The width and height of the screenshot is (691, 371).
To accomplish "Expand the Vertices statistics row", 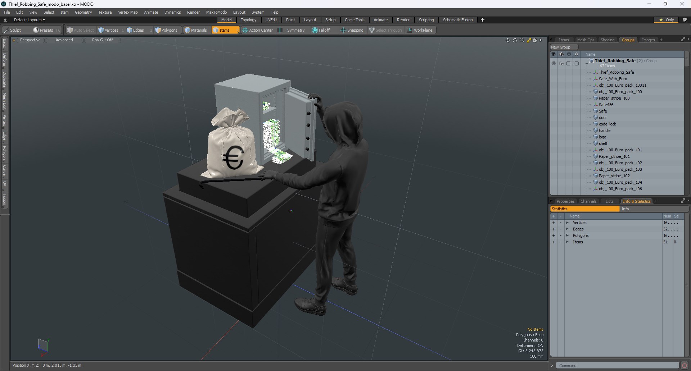I will pyautogui.click(x=568, y=223).
